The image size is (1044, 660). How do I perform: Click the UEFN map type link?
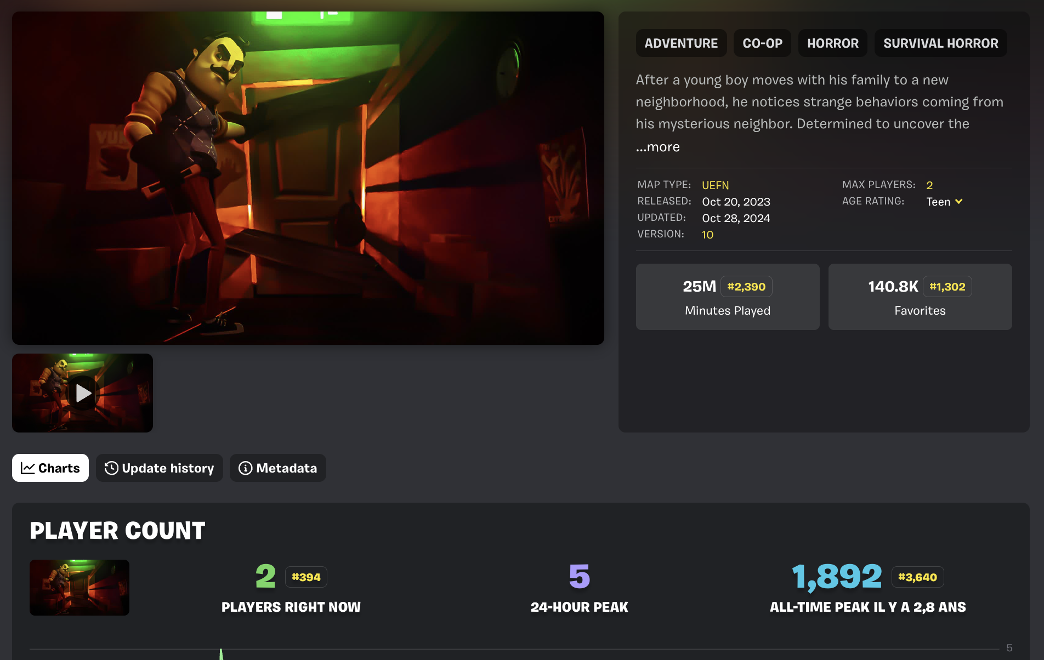716,185
